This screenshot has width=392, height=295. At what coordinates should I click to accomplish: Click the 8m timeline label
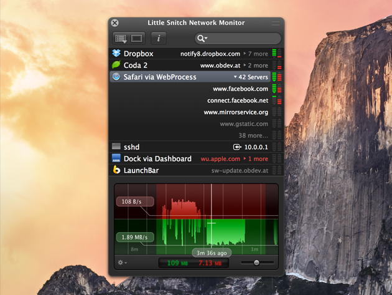[x=134, y=249]
